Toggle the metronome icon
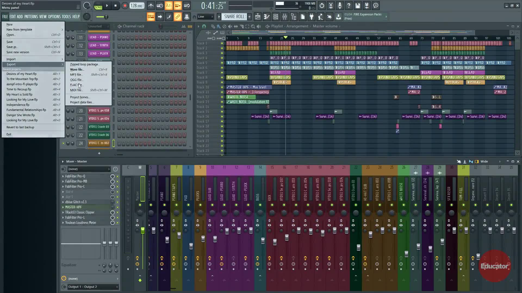The image size is (522, 293). [151, 5]
